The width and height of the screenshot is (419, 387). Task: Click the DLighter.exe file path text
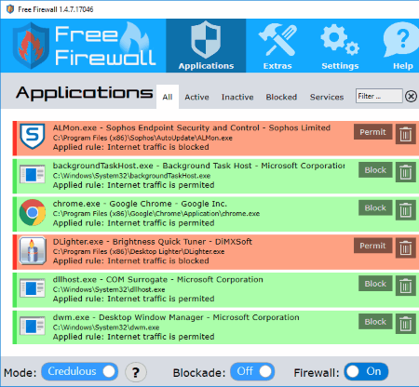tap(139, 251)
